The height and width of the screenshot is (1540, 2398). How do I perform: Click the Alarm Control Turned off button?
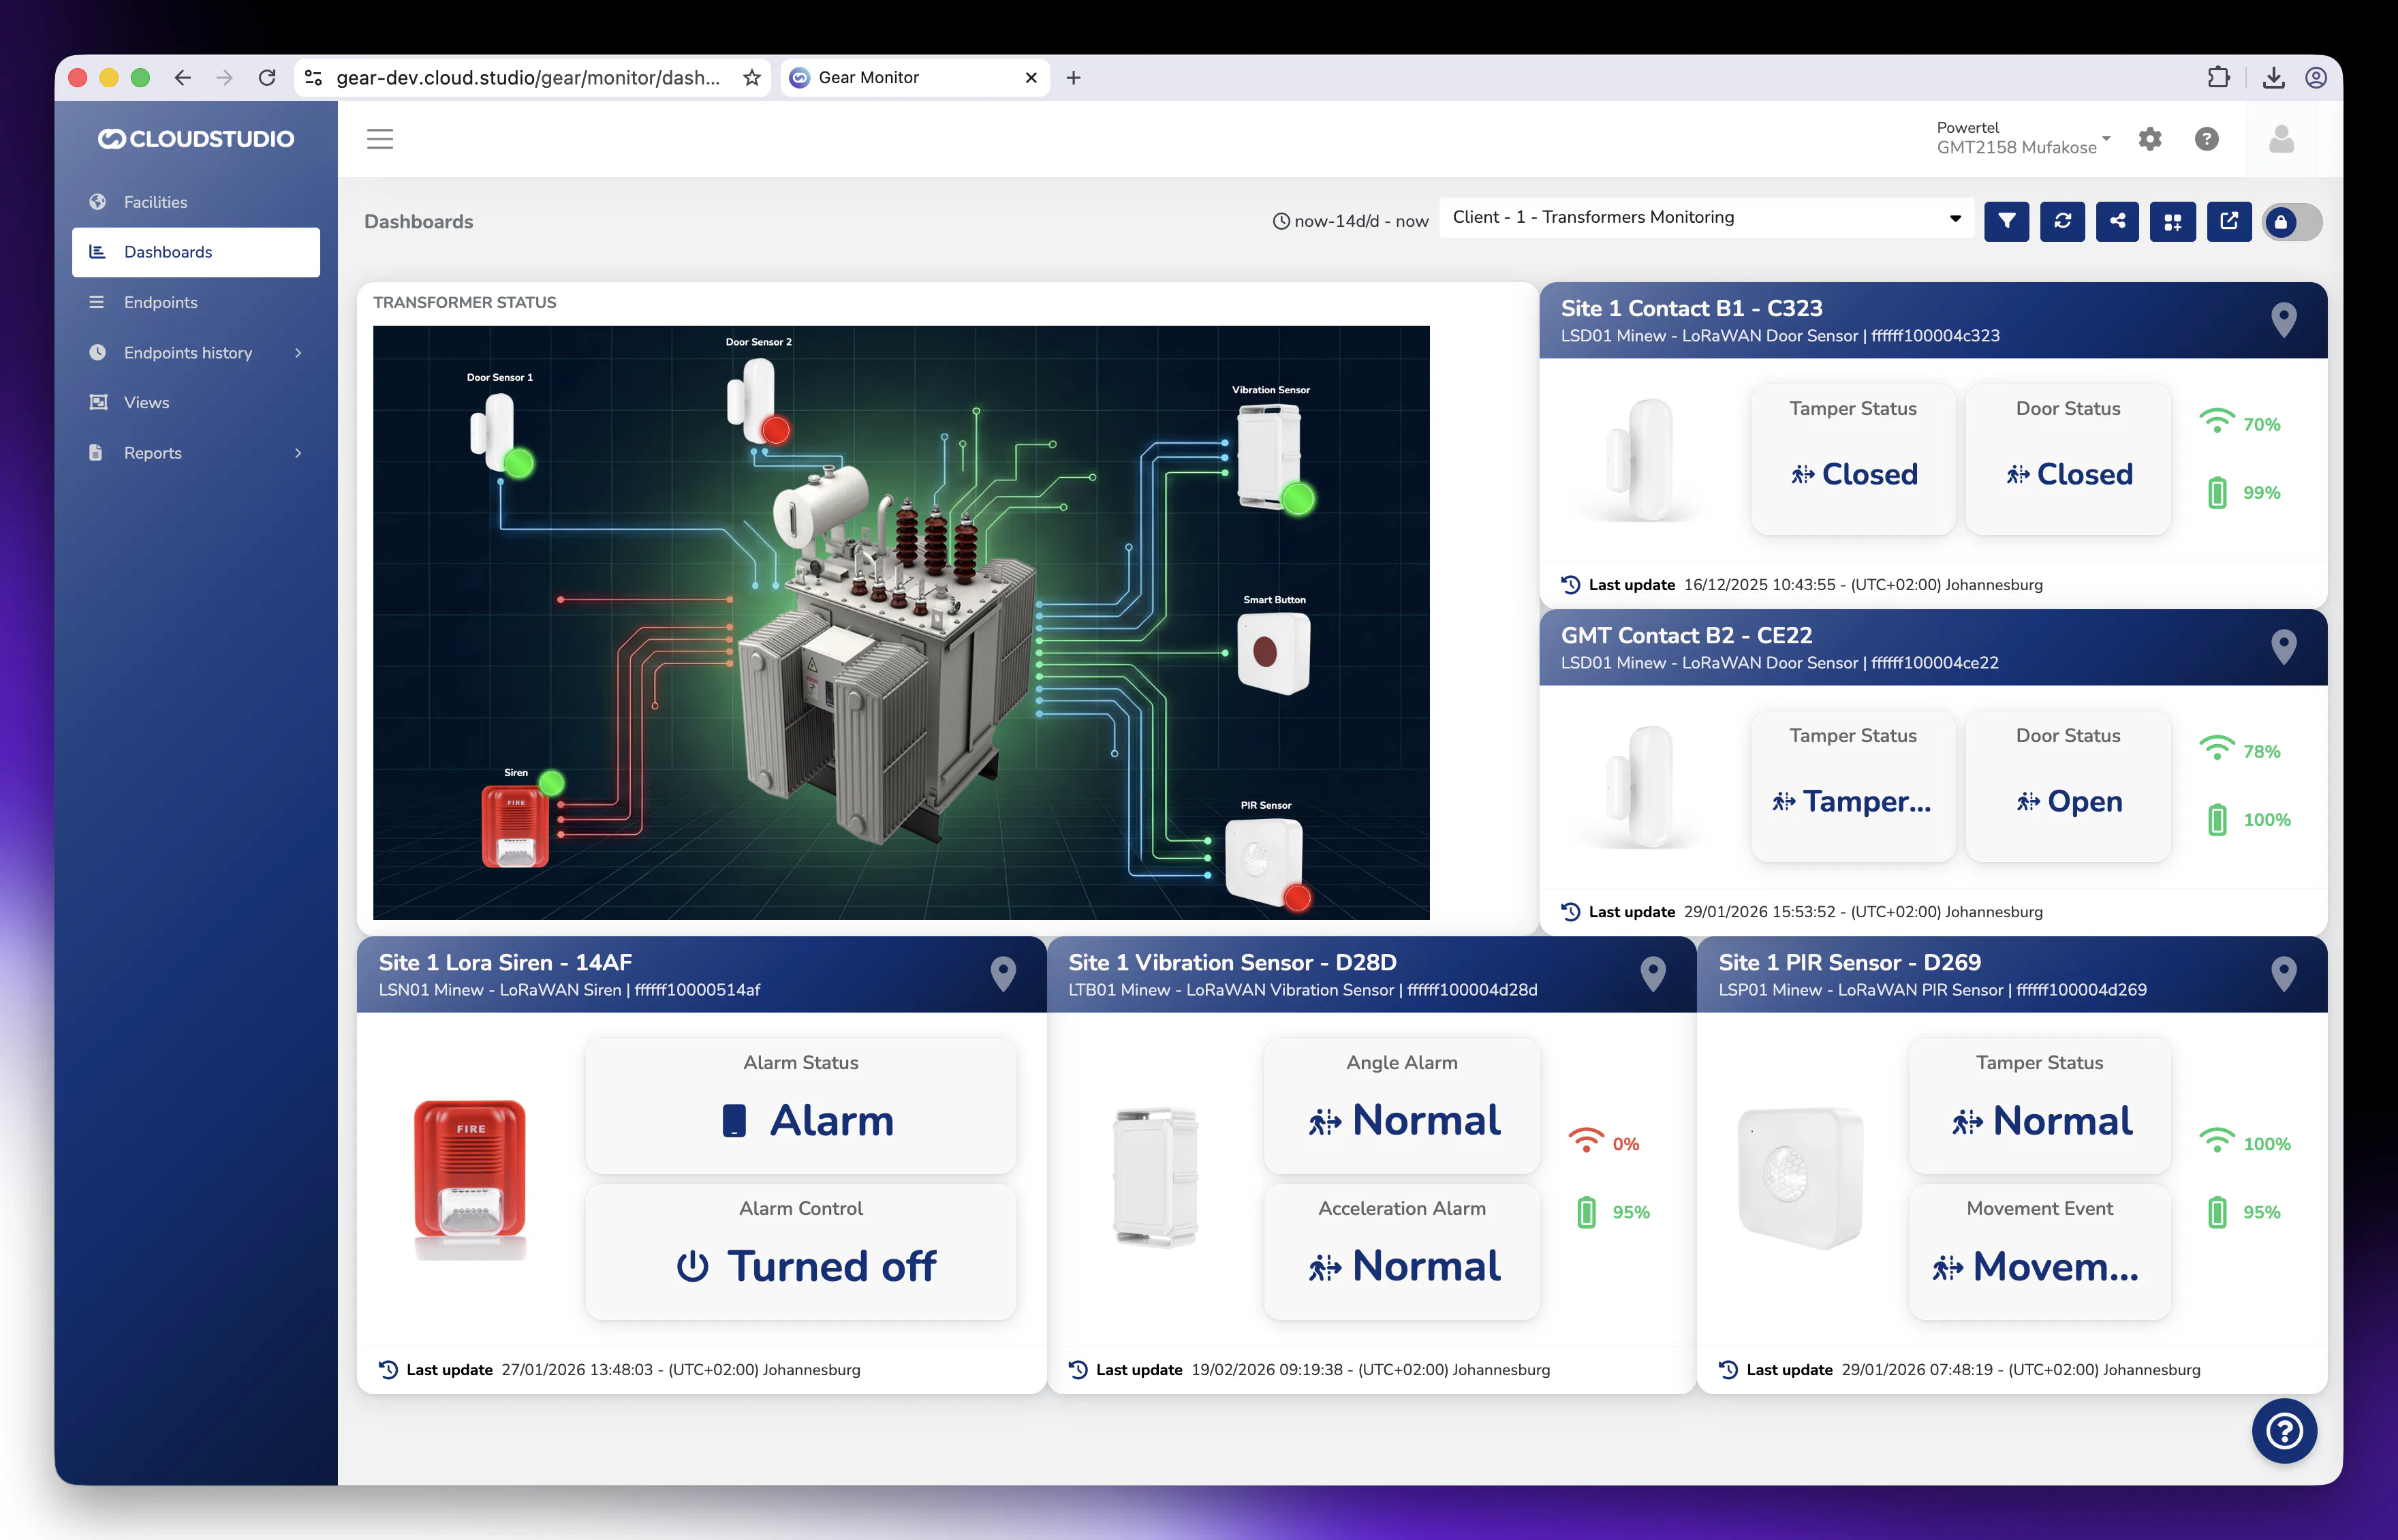coord(802,1253)
